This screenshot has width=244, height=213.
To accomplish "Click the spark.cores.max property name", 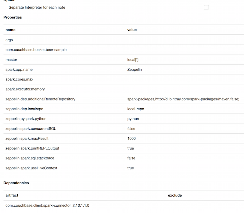I will (19, 79).
